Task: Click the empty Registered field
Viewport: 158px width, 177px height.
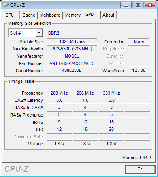Action: 139,49
